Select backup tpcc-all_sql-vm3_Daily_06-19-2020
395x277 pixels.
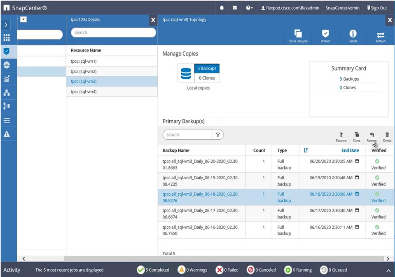[x=276, y=181]
